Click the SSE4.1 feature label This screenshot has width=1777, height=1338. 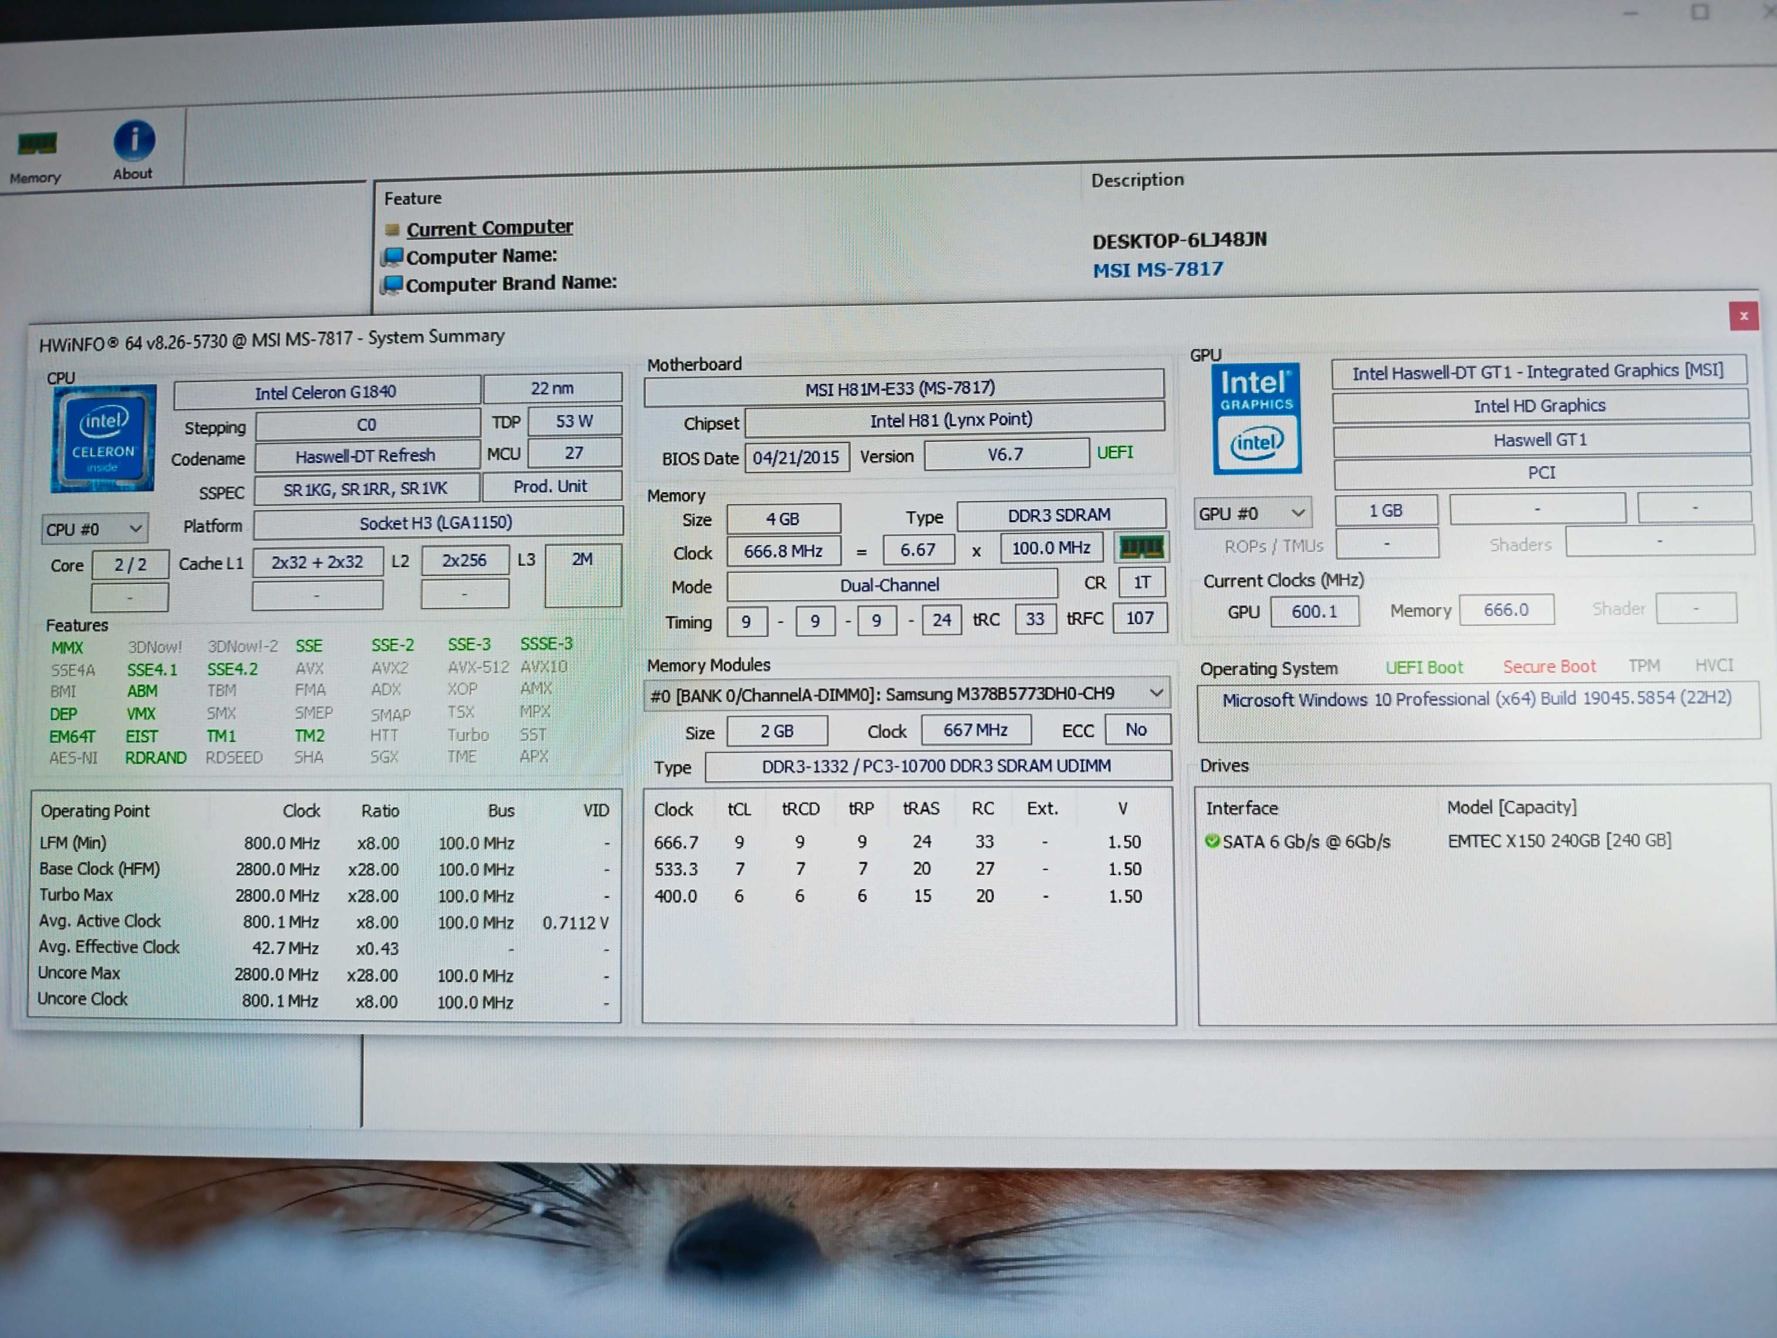pos(152,670)
